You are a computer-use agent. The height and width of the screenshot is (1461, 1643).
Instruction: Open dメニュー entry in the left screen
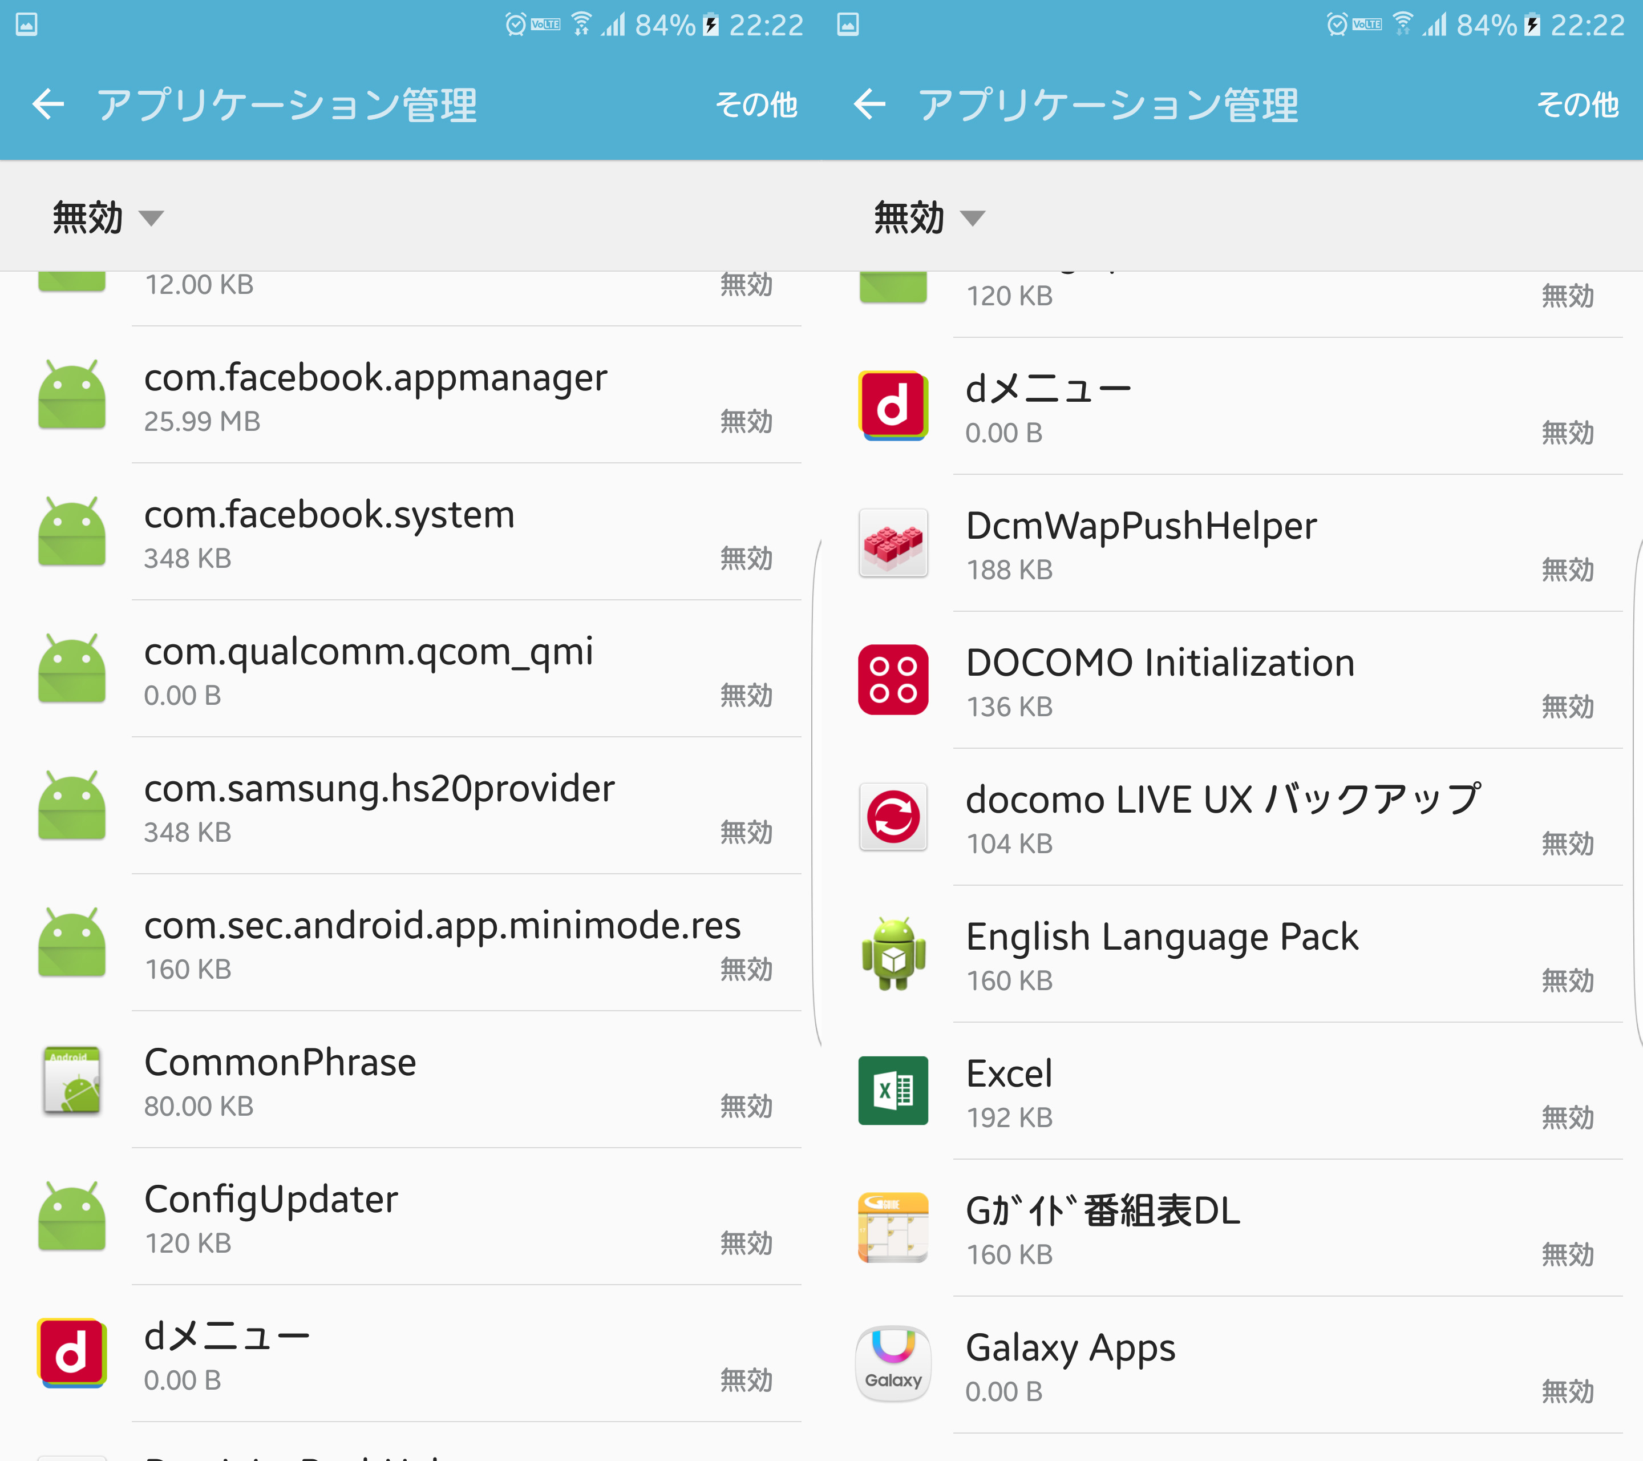(411, 1353)
